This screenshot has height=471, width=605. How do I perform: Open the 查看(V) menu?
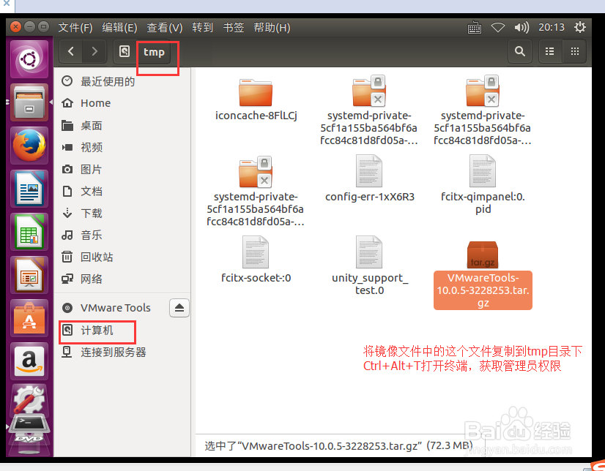coord(165,27)
